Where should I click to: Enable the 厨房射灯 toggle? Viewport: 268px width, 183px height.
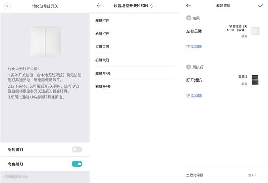click(x=77, y=149)
